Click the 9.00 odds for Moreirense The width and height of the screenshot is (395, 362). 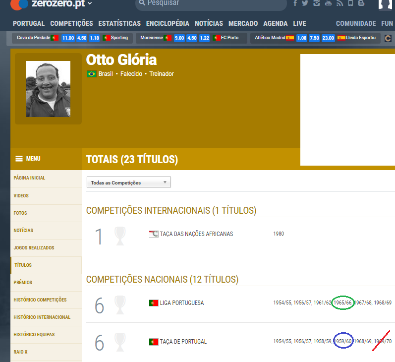pos(179,38)
